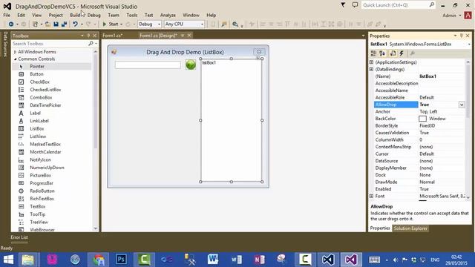Select DateTimePicker in the Toolbox
475x267 pixels.
click(45, 105)
